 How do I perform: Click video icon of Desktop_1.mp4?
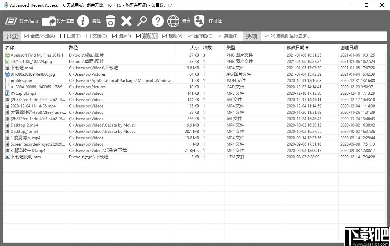coord(7,132)
